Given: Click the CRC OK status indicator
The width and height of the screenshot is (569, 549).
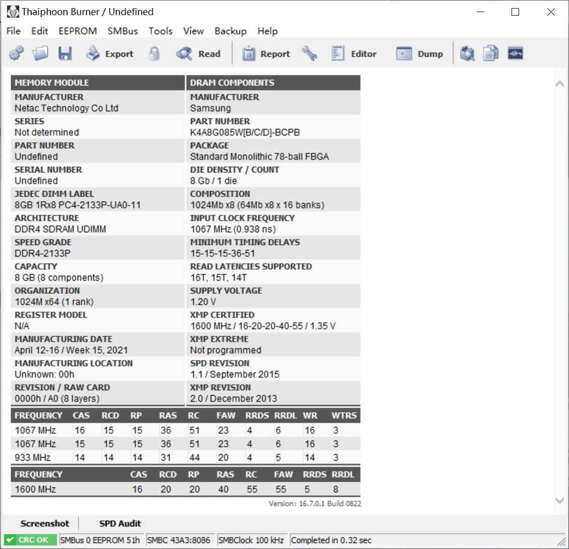Looking at the screenshot, I should point(30,540).
